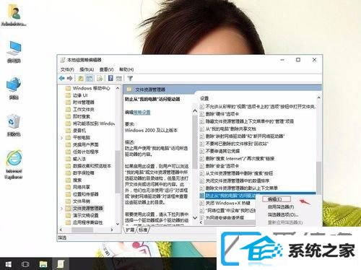Open File Explorer from the taskbar

[43, 264]
